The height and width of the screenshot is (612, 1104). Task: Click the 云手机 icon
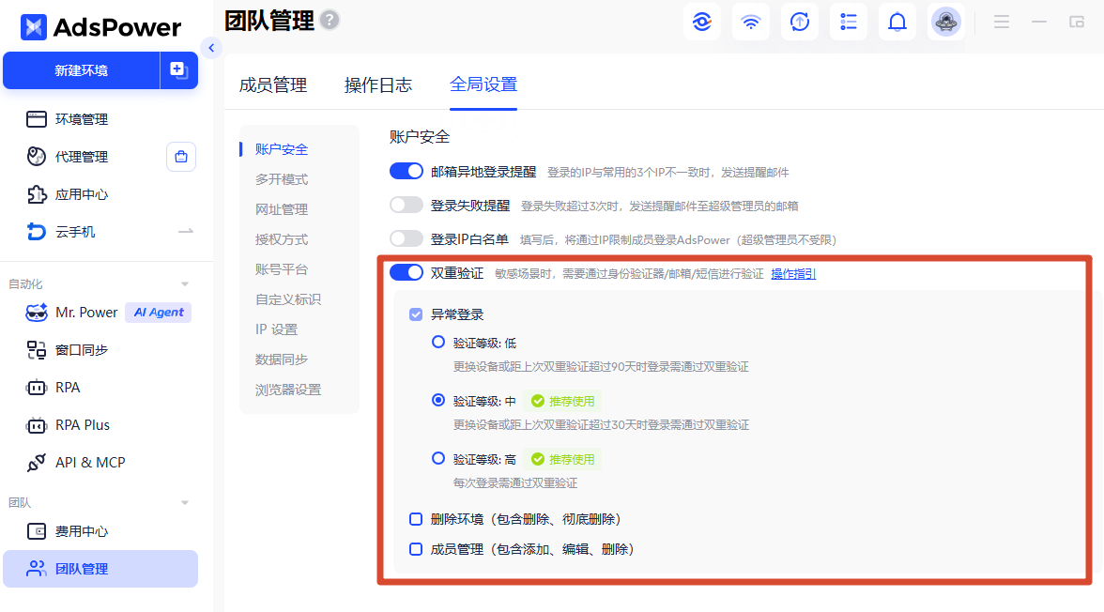(36, 232)
